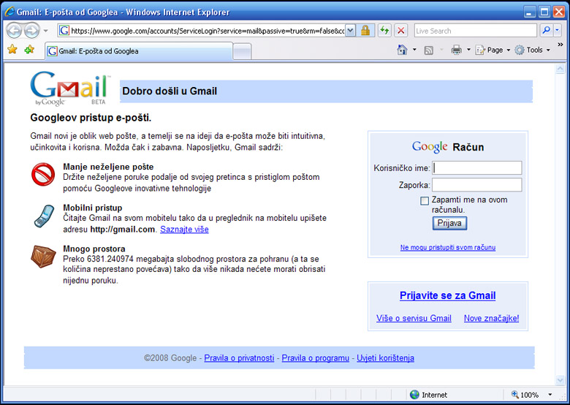The image size is (570, 405).
Task: Maximize the Internet Explorer window
Action: 544,12
